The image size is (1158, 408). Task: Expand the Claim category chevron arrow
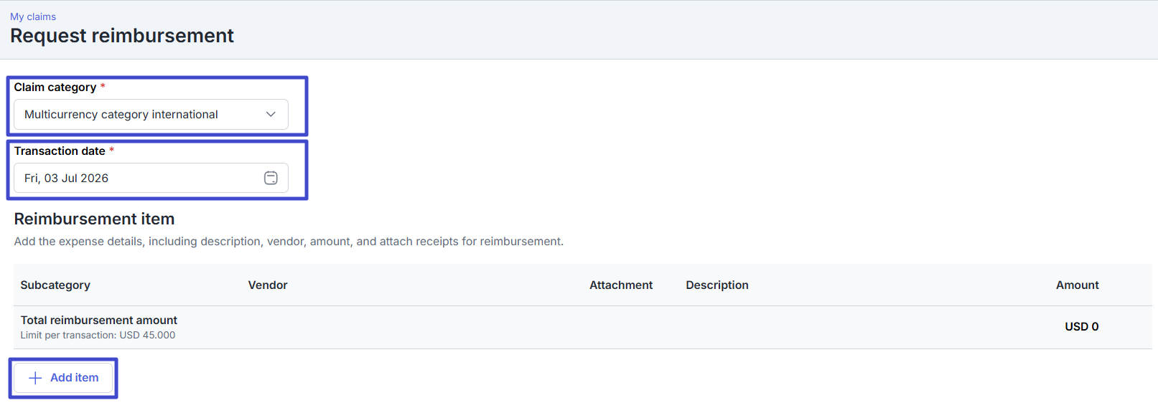[271, 114]
